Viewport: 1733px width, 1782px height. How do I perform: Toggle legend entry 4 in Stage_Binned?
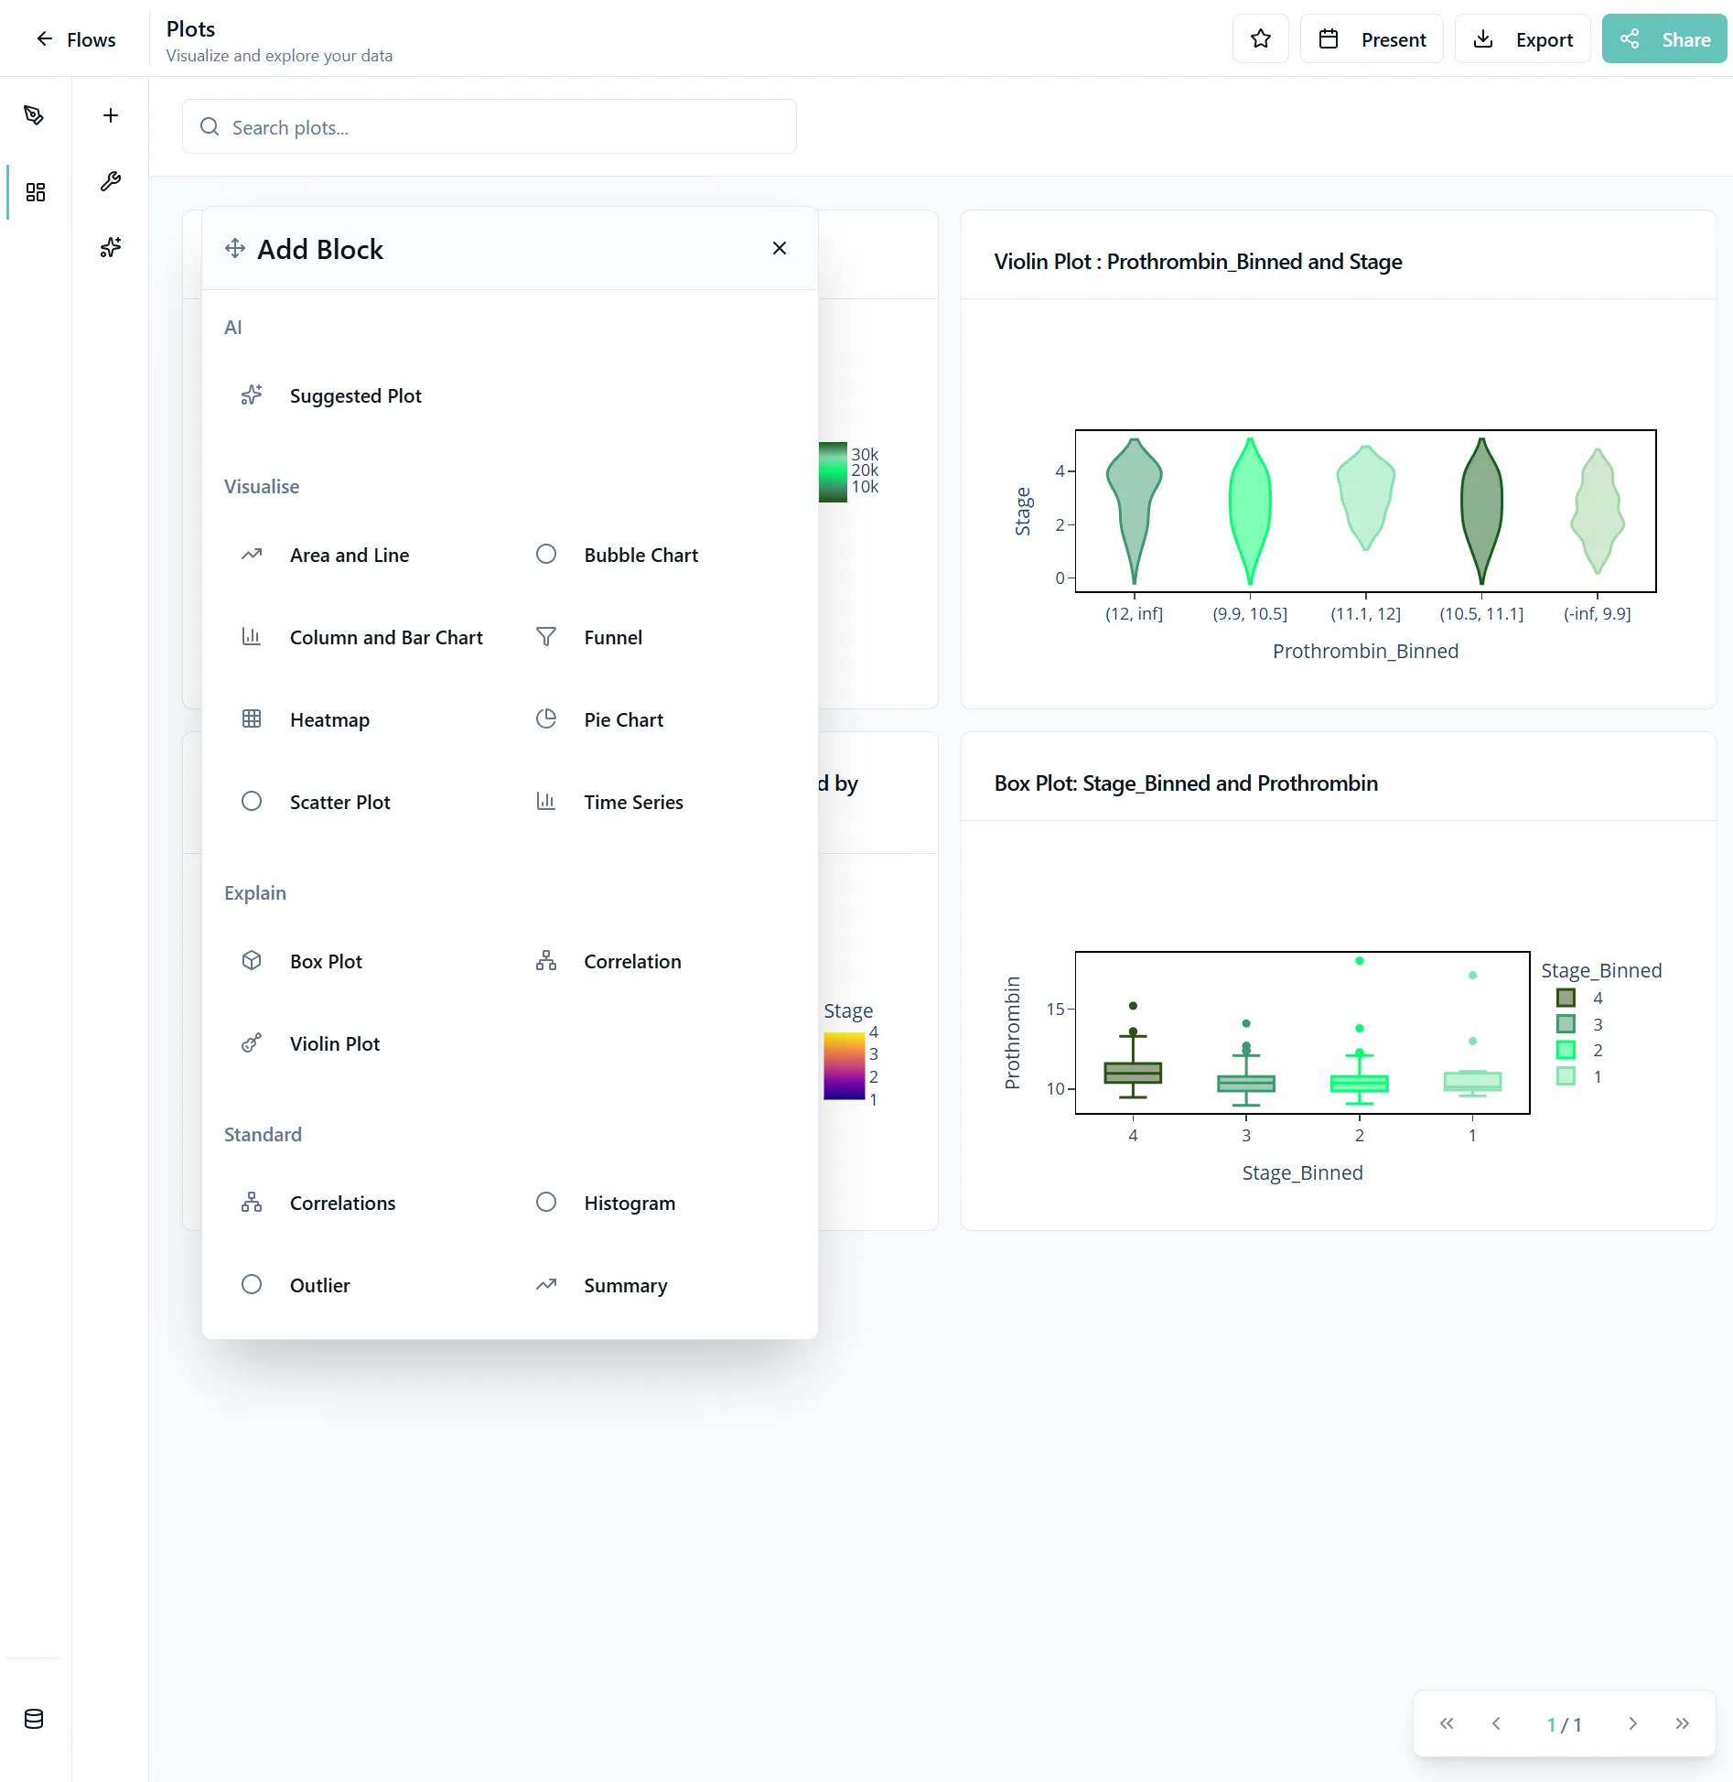[1578, 998]
